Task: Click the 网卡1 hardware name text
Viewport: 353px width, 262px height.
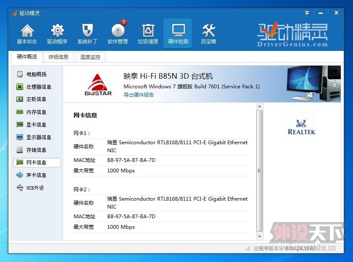Action: point(177,146)
